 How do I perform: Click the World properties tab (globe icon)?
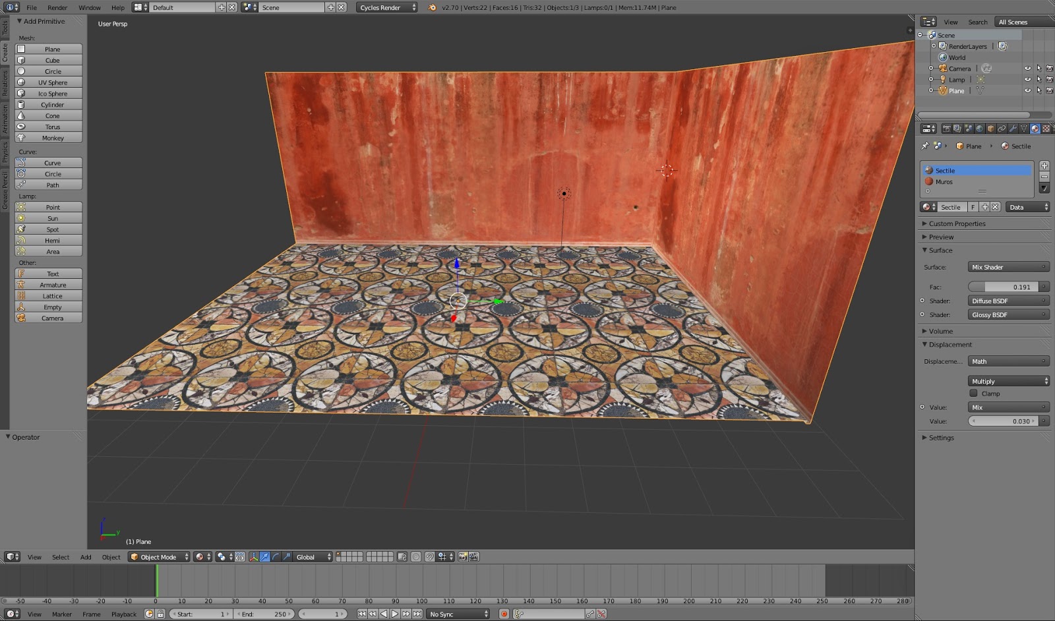[979, 129]
